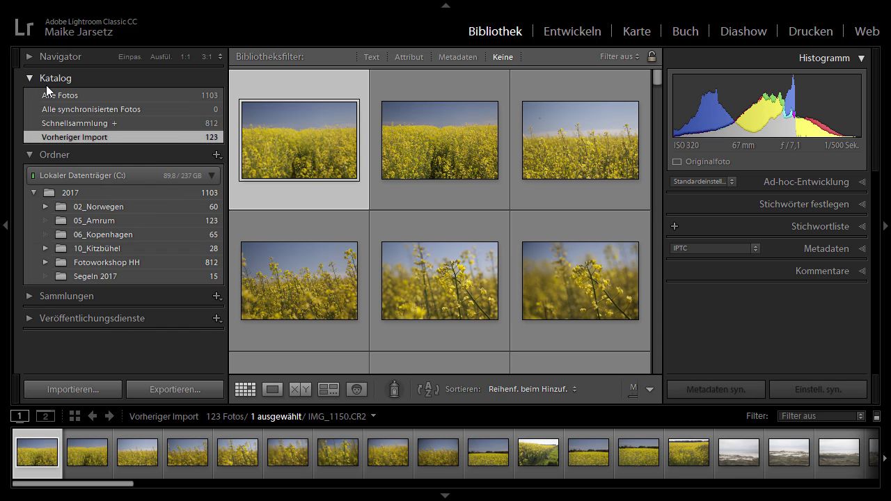Add new folder with Ordner plus icon
The height and width of the screenshot is (501, 891).
point(216,154)
